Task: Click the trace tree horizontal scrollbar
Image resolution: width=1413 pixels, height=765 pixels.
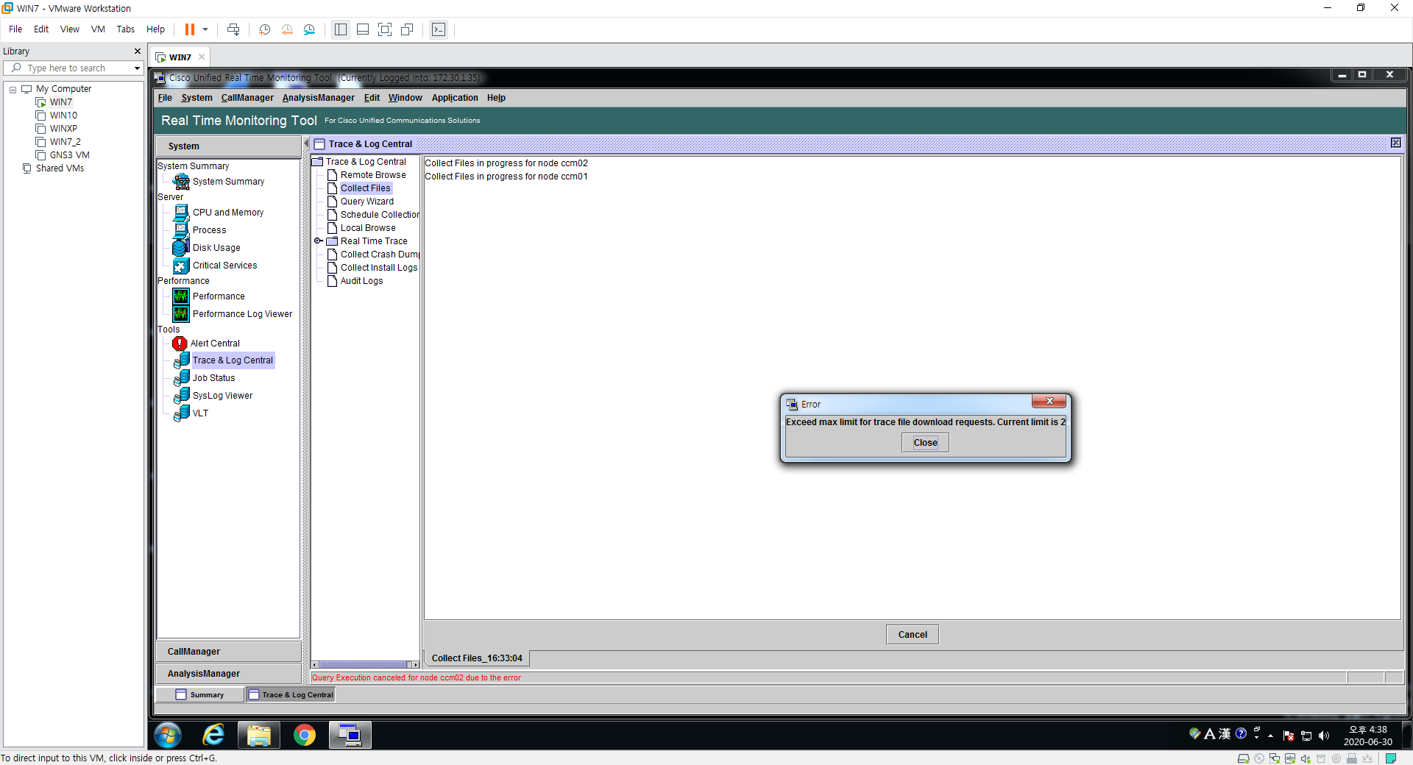Action: [366, 665]
